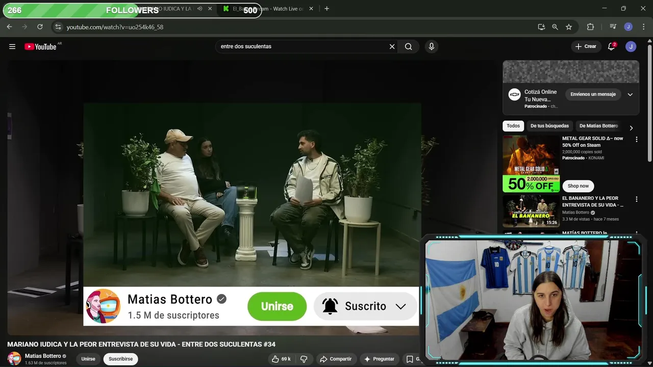
Task: Click Envíenos un mensaje ad button
Action: pyautogui.click(x=593, y=94)
